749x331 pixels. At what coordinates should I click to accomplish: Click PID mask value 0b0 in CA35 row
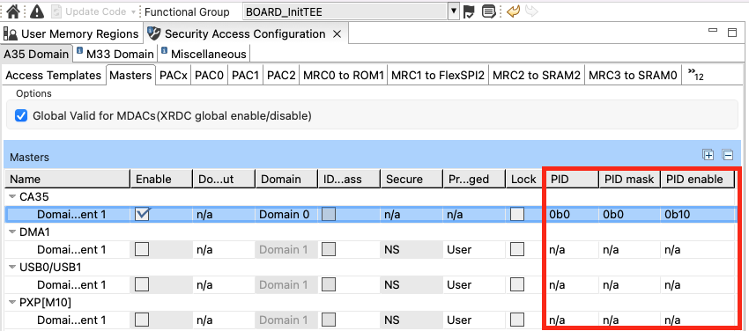[613, 215]
